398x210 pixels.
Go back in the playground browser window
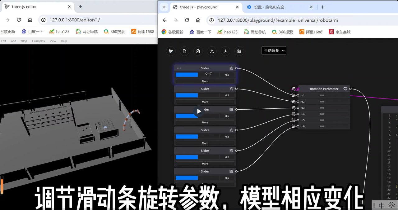pos(165,20)
